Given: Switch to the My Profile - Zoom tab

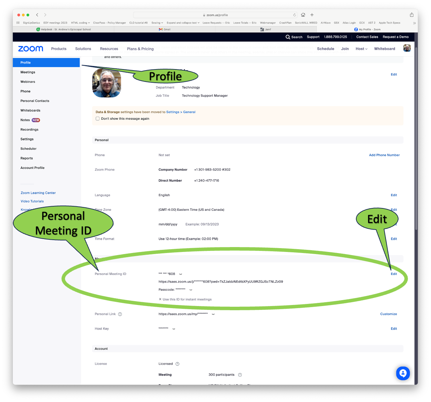Looking at the screenshot, I should 367,29.
